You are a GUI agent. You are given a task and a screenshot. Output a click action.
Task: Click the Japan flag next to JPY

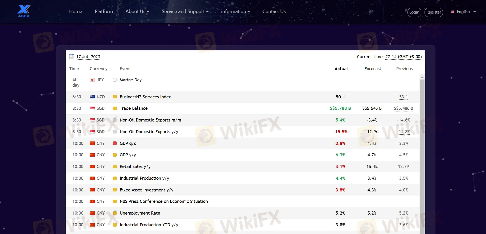click(x=92, y=80)
